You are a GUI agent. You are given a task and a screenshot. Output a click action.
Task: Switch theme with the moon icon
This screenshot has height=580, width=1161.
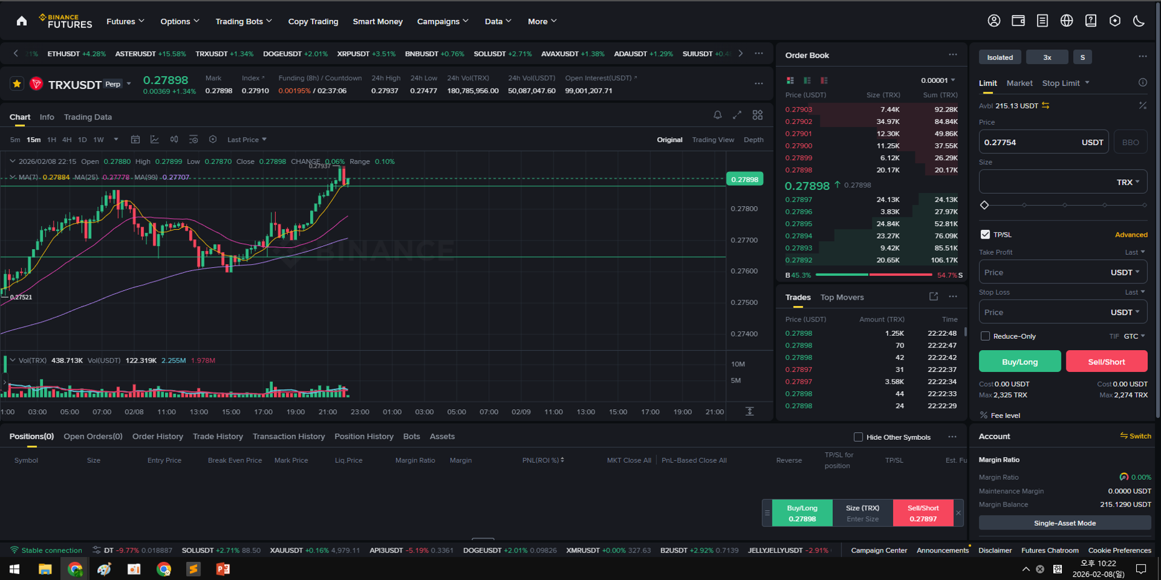[1139, 21]
